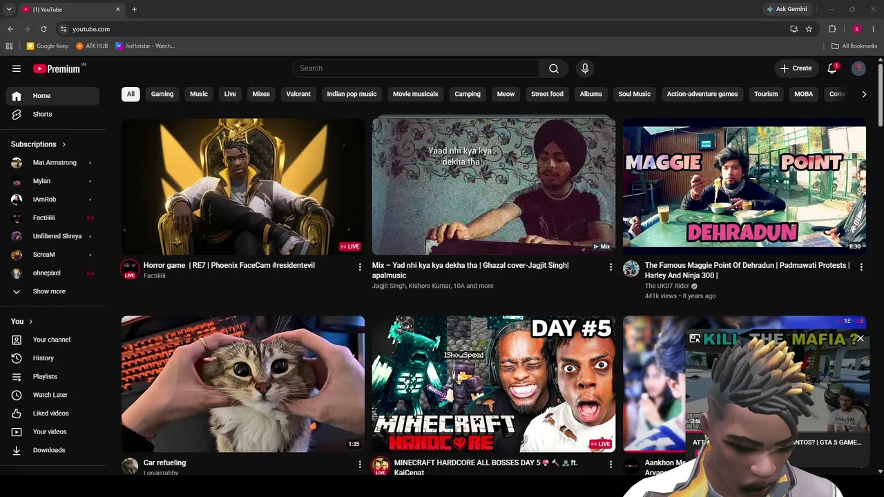Open Unfiltered Shreya subscription in sidebar
Image resolution: width=884 pixels, height=497 pixels.
(x=52, y=236)
